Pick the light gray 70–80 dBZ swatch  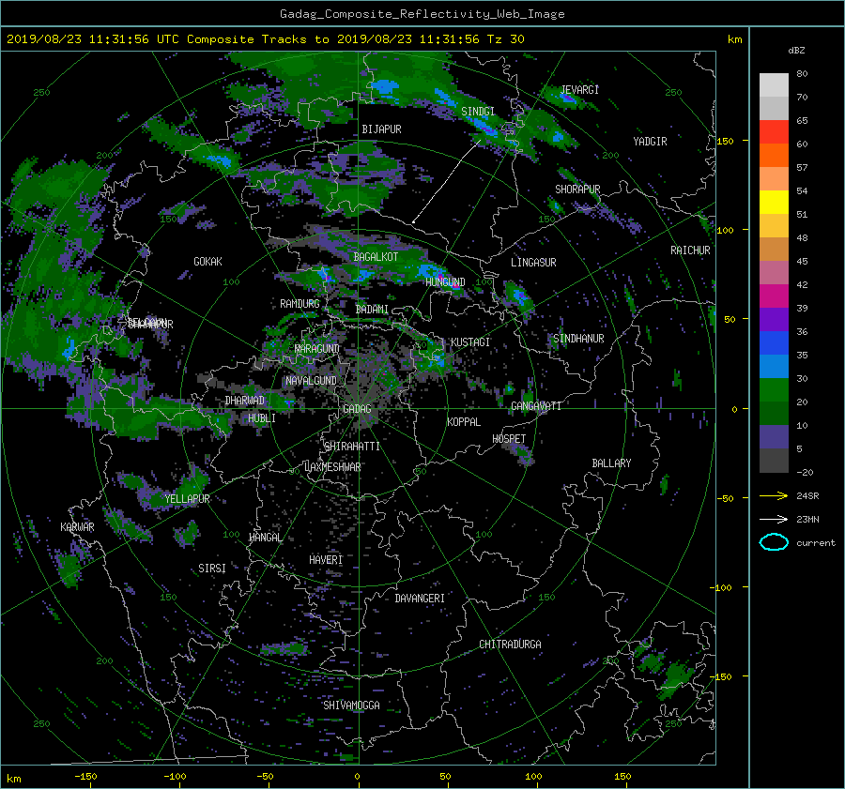tap(774, 85)
